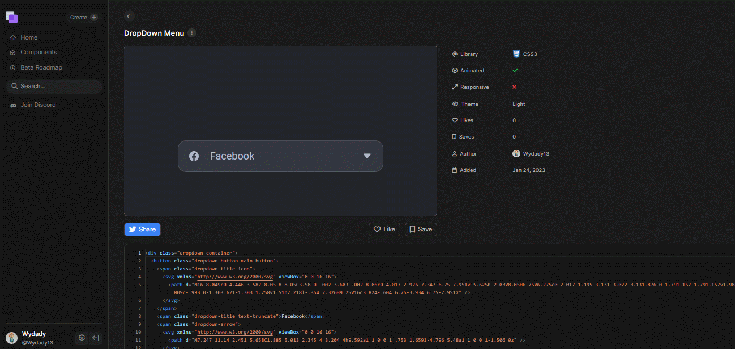Like this component
The image size is (735, 349).
point(384,229)
